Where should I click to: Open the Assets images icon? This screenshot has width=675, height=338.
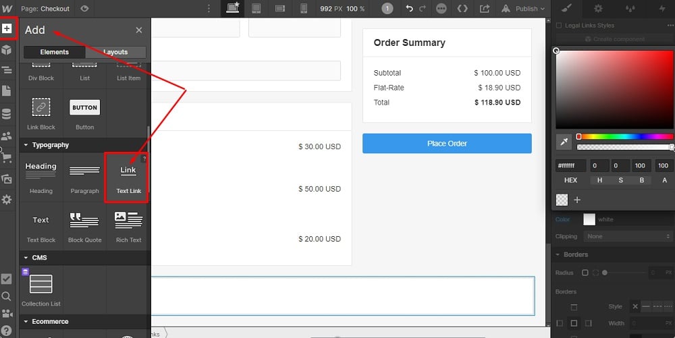tap(7, 179)
